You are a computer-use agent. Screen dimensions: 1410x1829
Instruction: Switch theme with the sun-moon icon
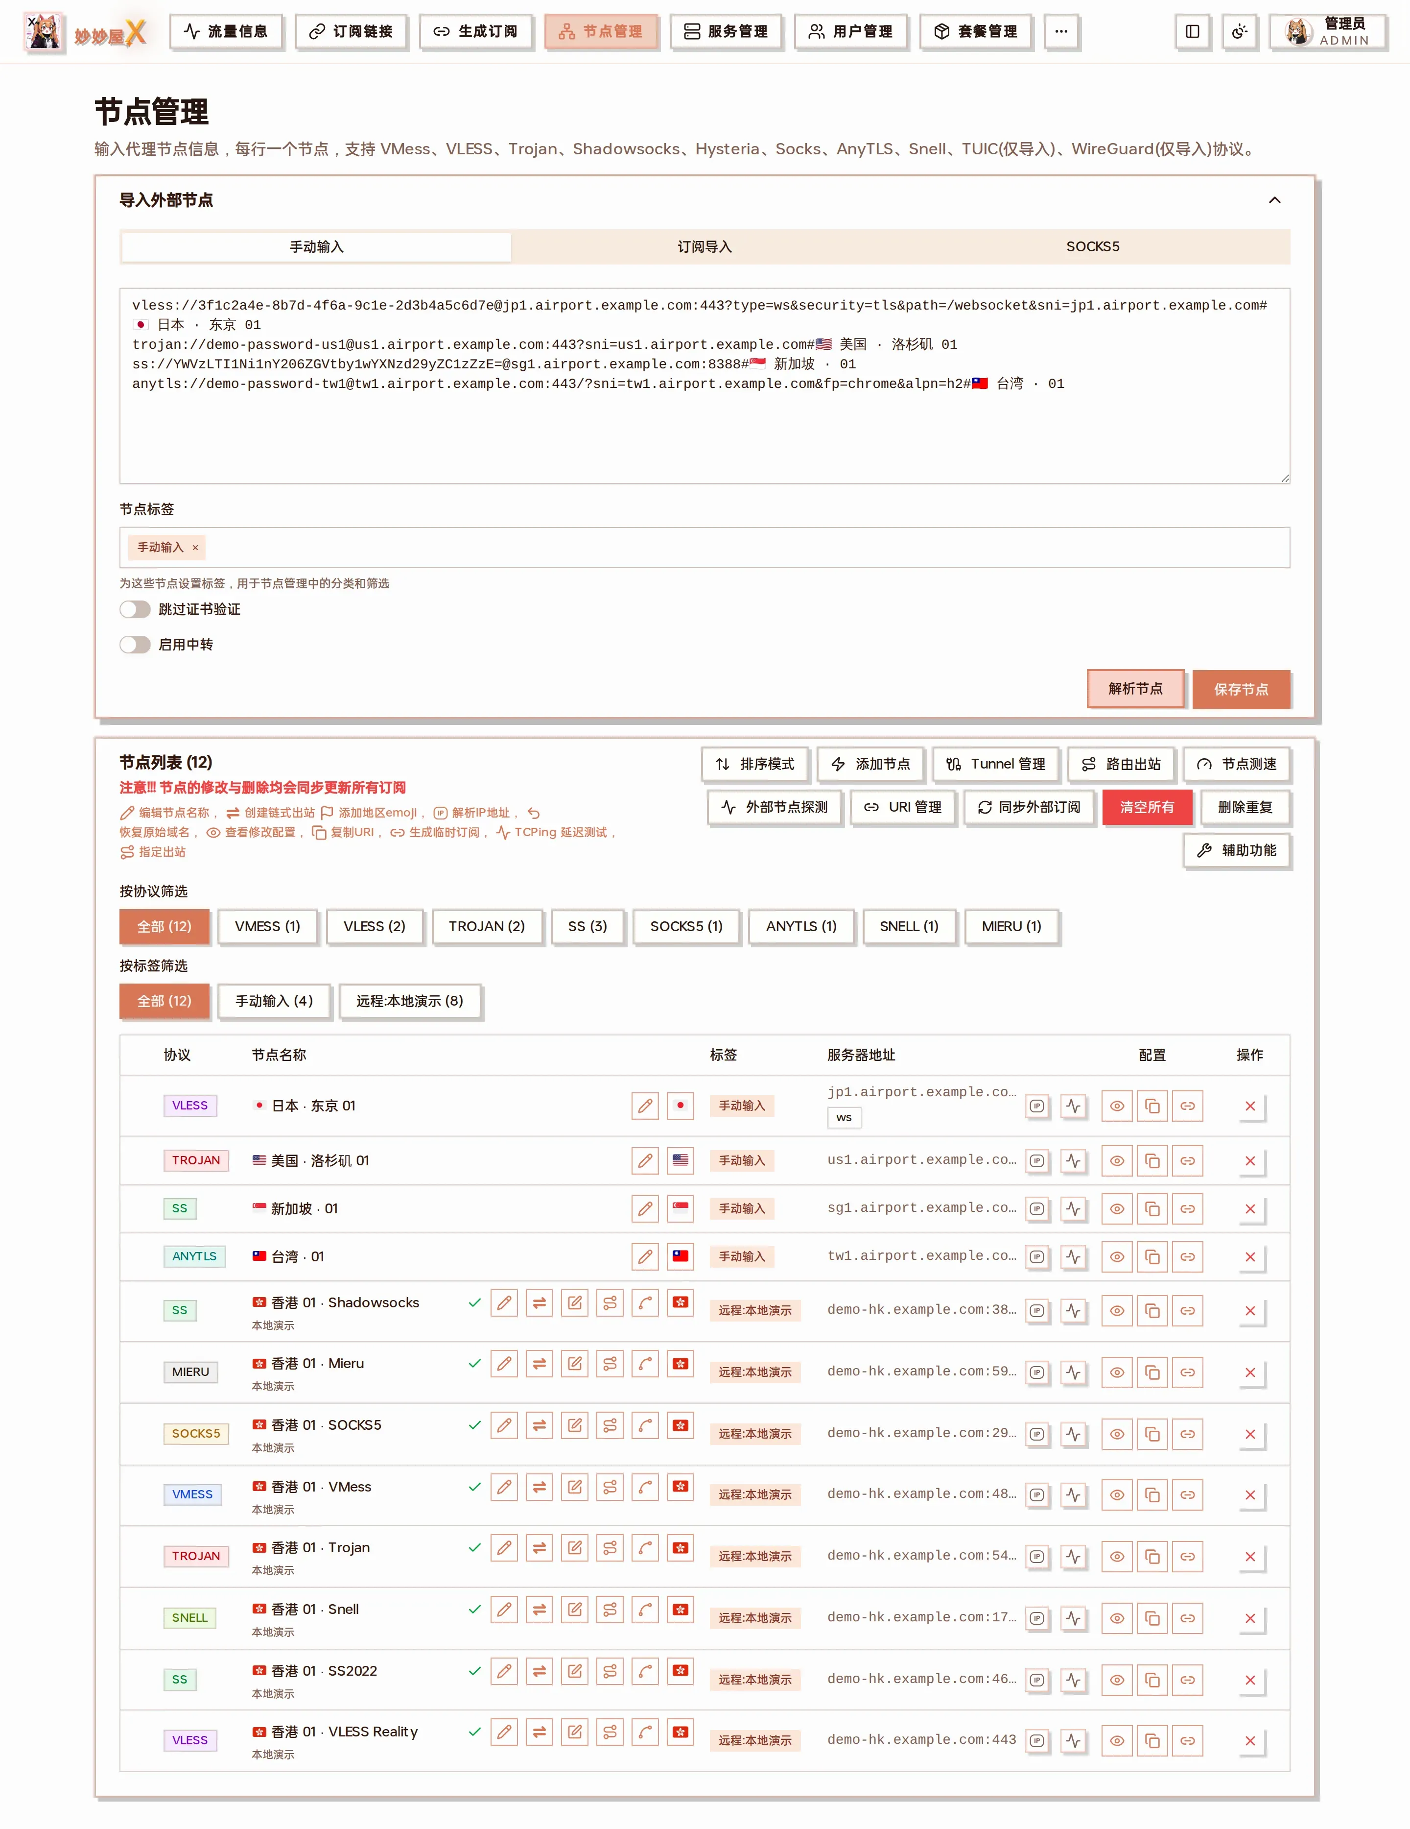click(x=1239, y=32)
